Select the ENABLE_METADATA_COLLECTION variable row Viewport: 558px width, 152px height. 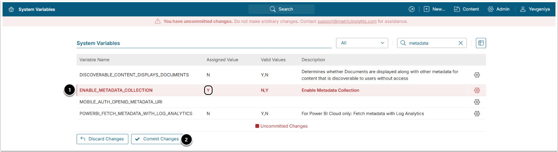click(116, 91)
